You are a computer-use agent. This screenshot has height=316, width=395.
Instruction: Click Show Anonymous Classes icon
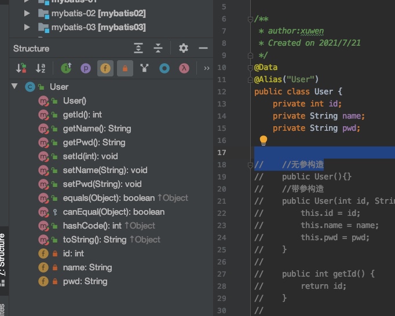tap(164, 68)
